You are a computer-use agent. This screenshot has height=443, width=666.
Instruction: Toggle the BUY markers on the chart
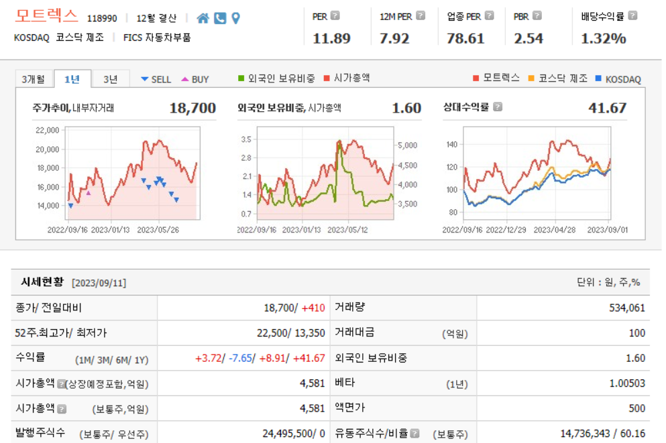(x=196, y=78)
